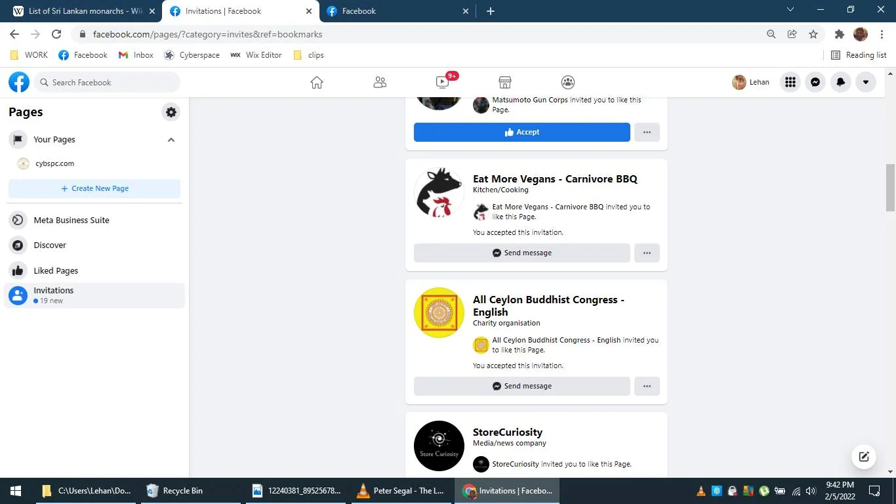Viewport: 896px width, 504px height.
Task: Open the Friends icon in top navigation
Action: point(380,82)
